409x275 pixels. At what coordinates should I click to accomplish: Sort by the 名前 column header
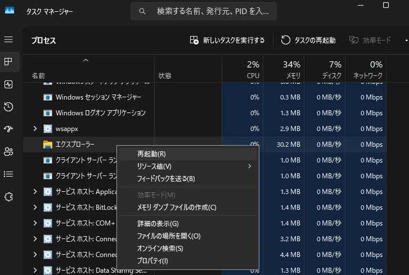89,69
